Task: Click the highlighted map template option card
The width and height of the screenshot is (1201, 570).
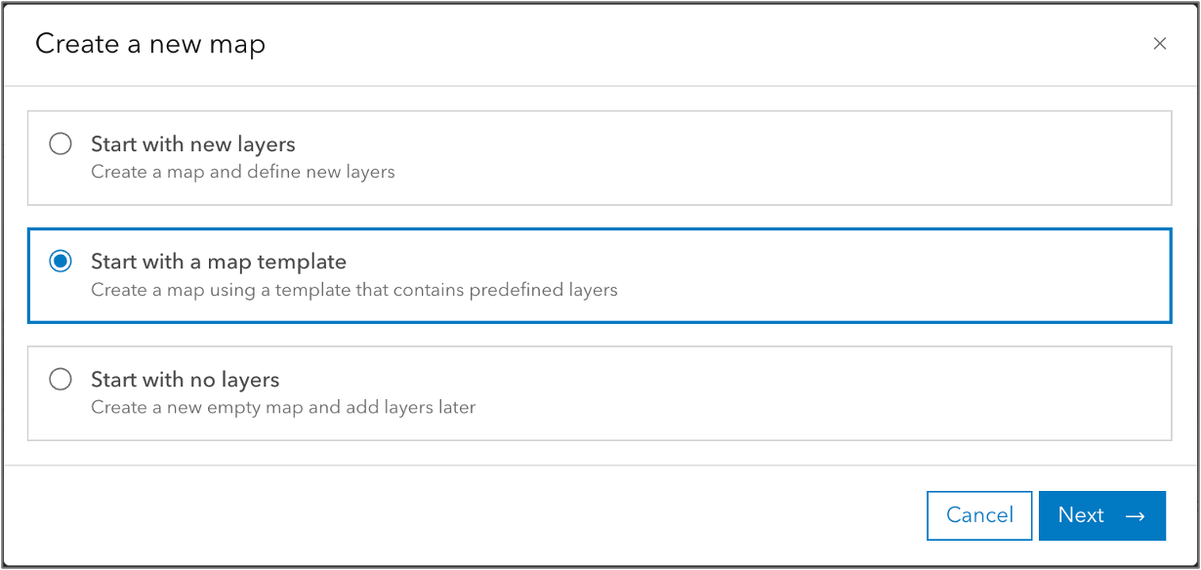Action: 599,275
